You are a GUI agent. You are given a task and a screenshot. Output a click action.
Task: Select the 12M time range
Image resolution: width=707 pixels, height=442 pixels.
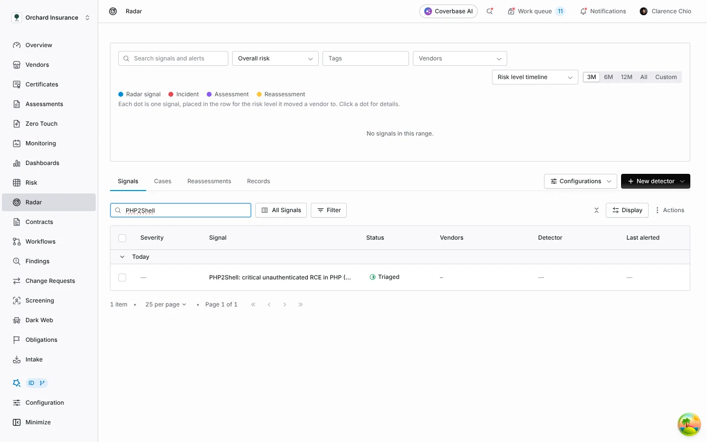(626, 77)
